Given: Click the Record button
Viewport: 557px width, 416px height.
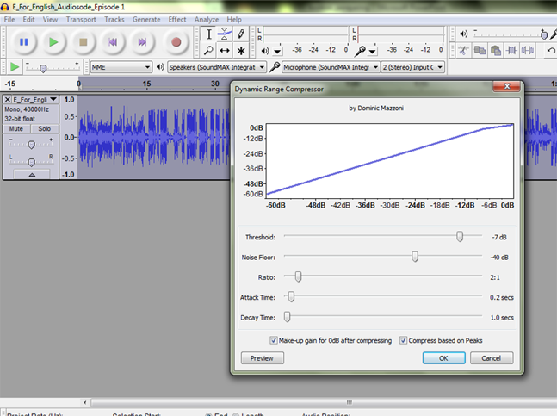Looking at the screenshot, I should click(x=176, y=41).
